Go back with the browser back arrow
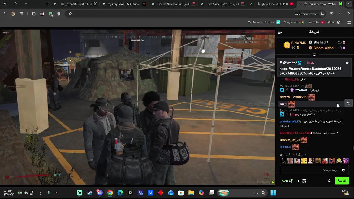The width and height of the screenshot is (354, 199). click(x=348, y=14)
